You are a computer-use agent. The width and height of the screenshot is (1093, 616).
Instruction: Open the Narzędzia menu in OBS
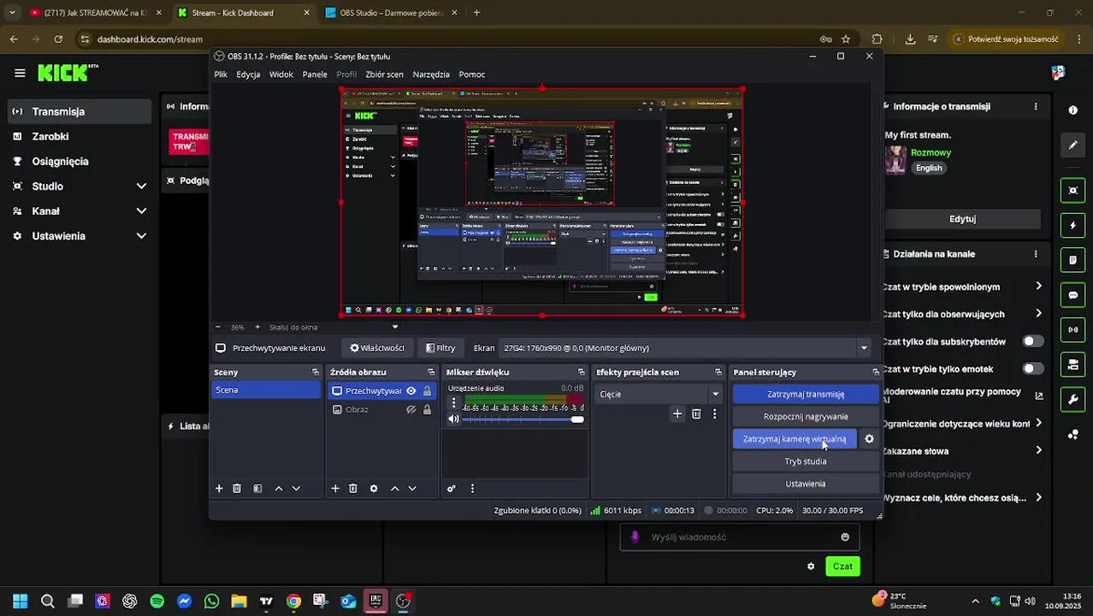click(431, 74)
